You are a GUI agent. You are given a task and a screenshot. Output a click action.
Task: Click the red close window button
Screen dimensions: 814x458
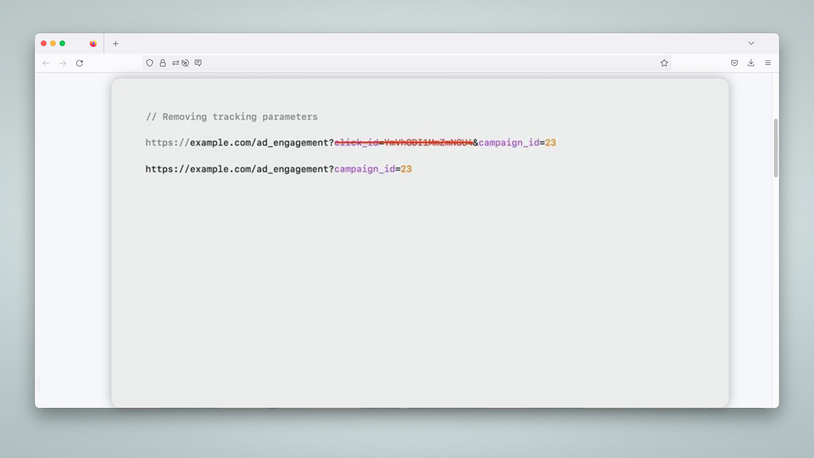[x=44, y=43]
